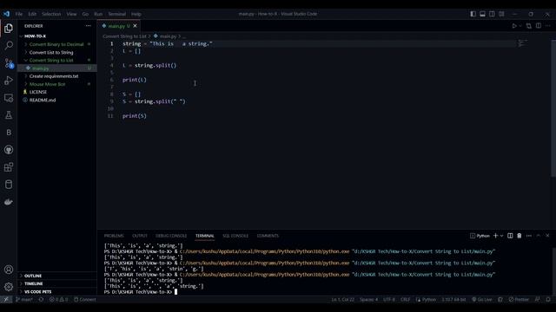Close the main.py editor tab
The width and height of the screenshot is (556, 312).
point(136,26)
